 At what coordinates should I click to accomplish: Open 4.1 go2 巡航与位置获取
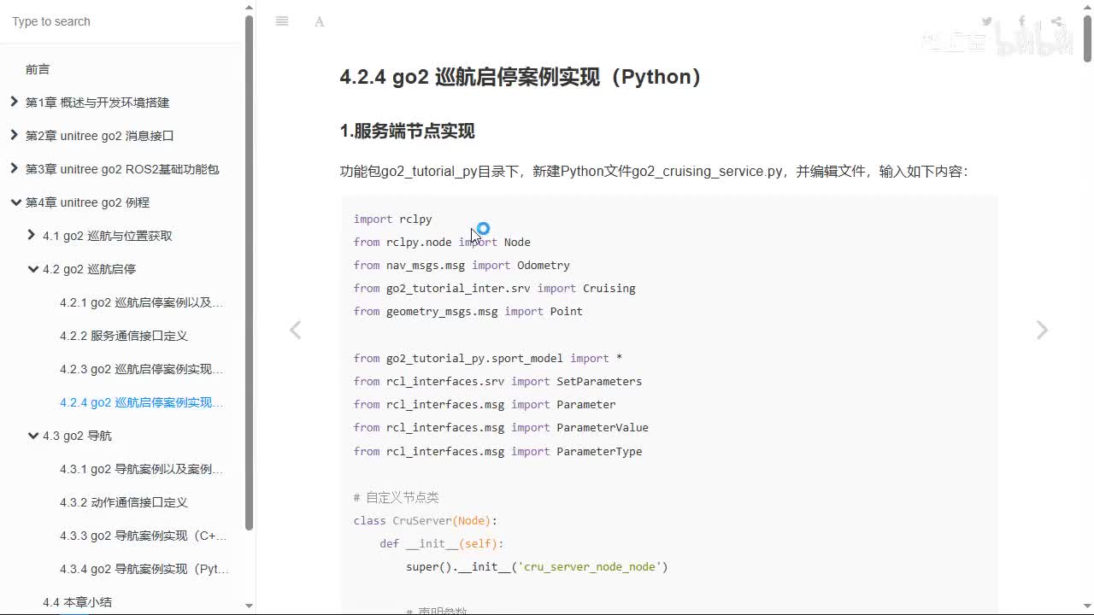pos(108,236)
